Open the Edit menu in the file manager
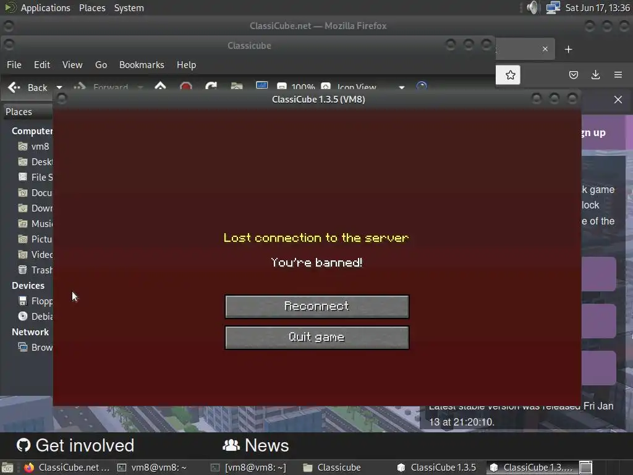The image size is (633, 475). (42, 64)
